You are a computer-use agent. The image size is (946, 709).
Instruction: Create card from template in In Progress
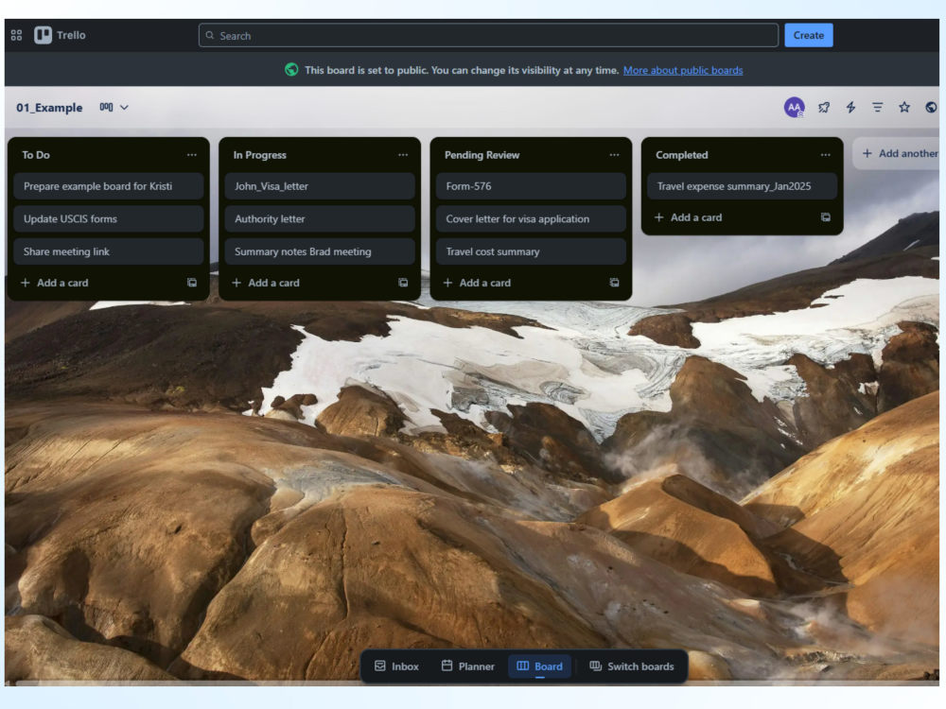tap(403, 283)
